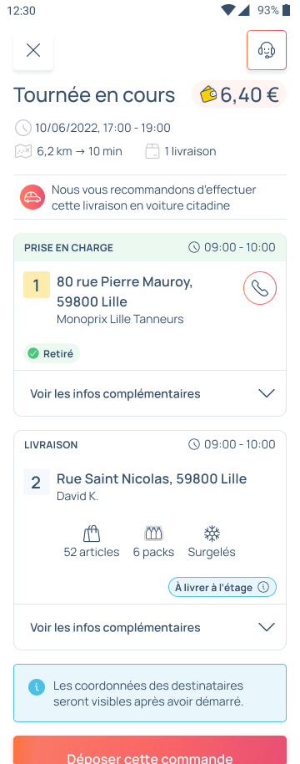The width and height of the screenshot is (300, 764).
Task: Tap the blue info circle in coordinates notice
Action: click(37, 688)
